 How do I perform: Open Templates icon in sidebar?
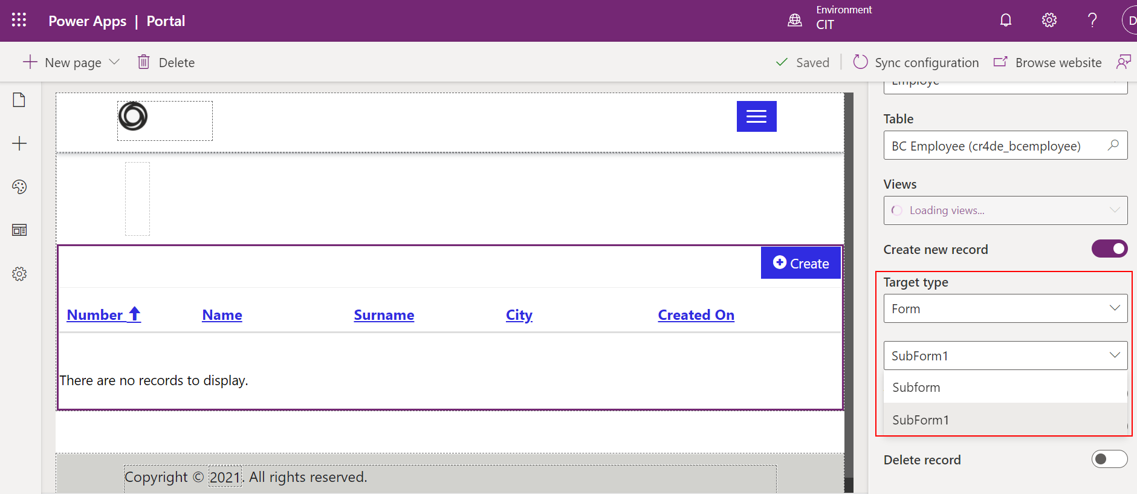(x=19, y=230)
